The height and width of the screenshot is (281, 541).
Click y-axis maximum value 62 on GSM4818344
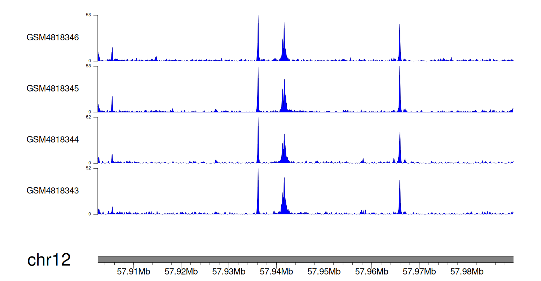(x=88, y=117)
